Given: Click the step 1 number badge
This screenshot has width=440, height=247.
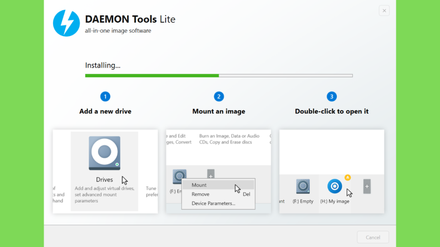Looking at the screenshot, I should pos(105,96).
